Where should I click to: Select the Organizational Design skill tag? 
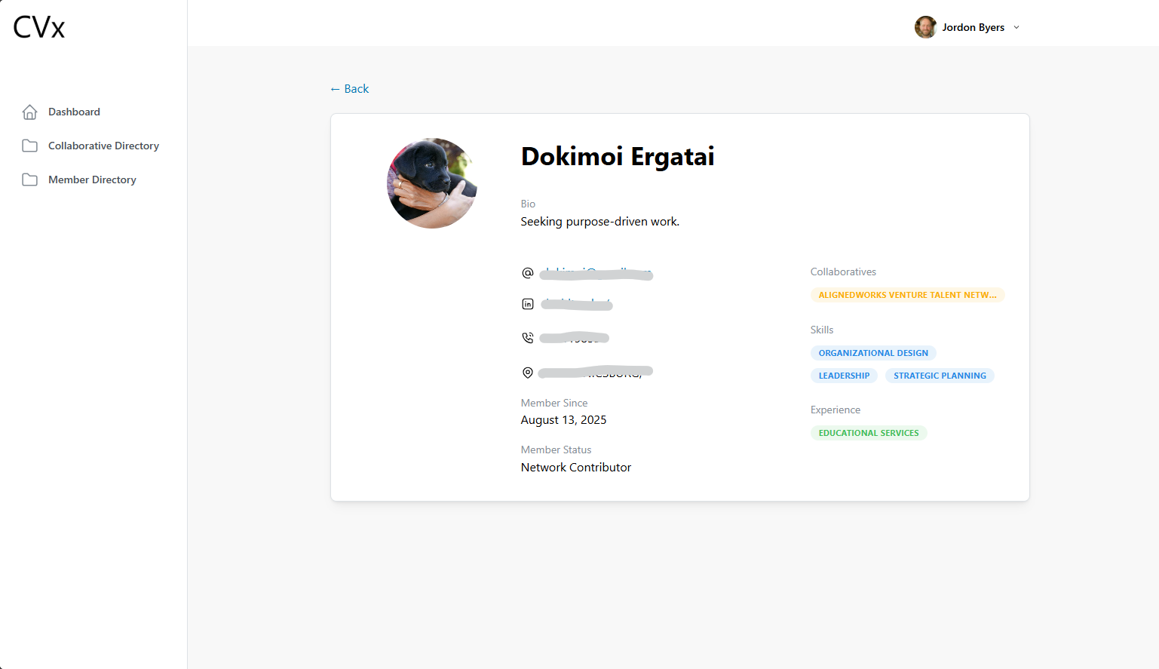click(x=872, y=352)
